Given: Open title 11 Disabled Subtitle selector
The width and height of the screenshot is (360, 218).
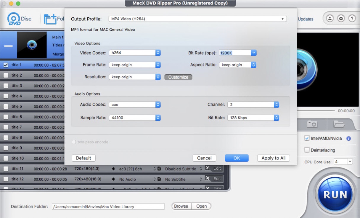Looking at the screenshot, I should point(184,169).
